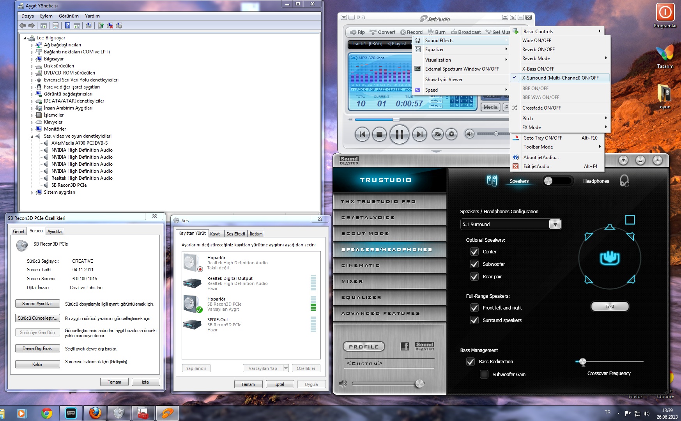Open the oyun desktop folder
The image size is (681, 421).
point(665,96)
